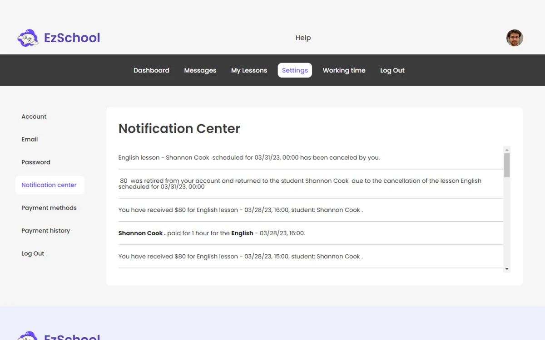The image size is (545, 340).
Task: Click the EzSchool cloud logo icon
Action: [28, 38]
